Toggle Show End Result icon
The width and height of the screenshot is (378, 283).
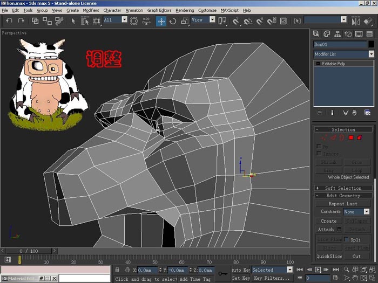(x=332, y=113)
